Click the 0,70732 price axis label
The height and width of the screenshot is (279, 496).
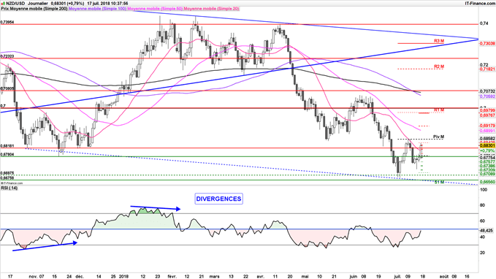point(487,91)
